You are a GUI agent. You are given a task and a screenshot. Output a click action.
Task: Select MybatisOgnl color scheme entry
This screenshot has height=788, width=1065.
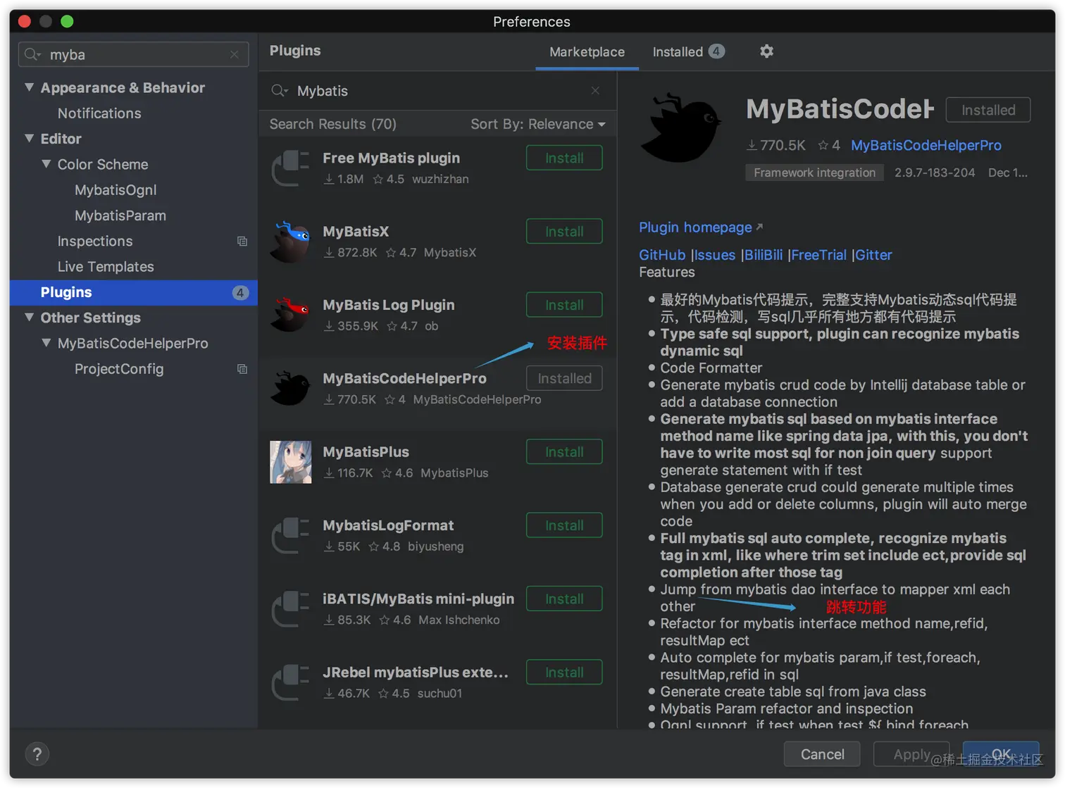116,190
